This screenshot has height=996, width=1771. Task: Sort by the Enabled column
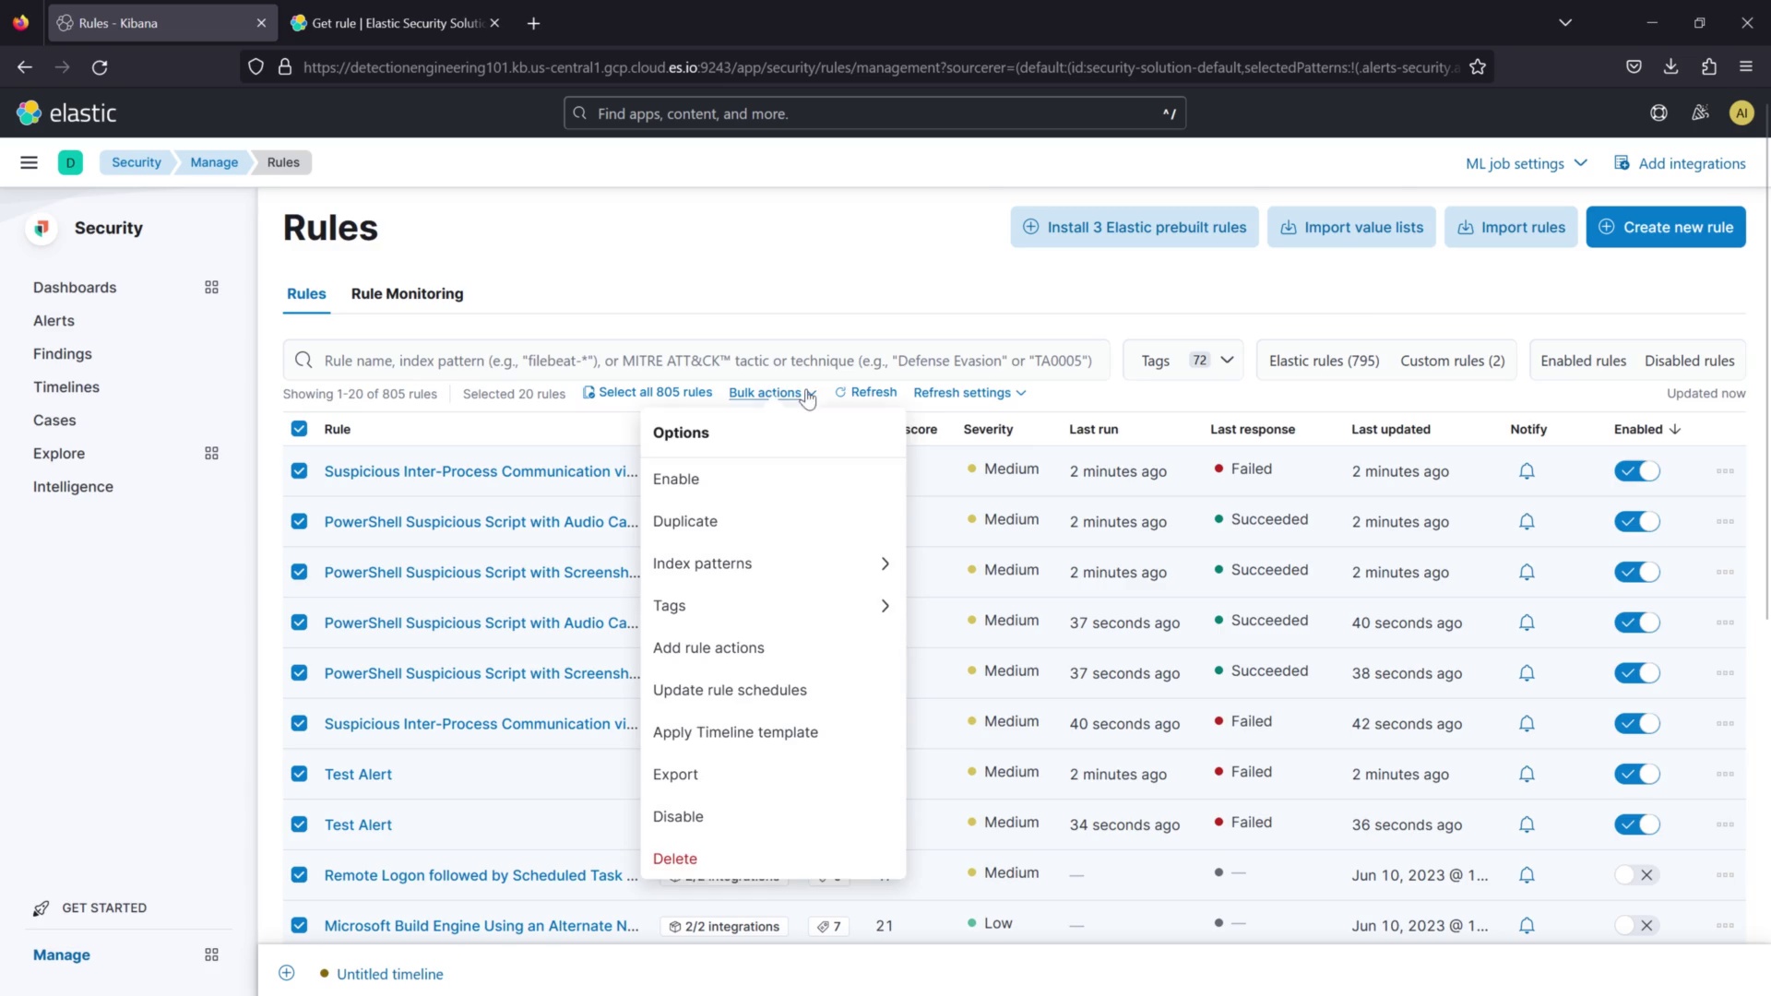pyautogui.click(x=1647, y=430)
